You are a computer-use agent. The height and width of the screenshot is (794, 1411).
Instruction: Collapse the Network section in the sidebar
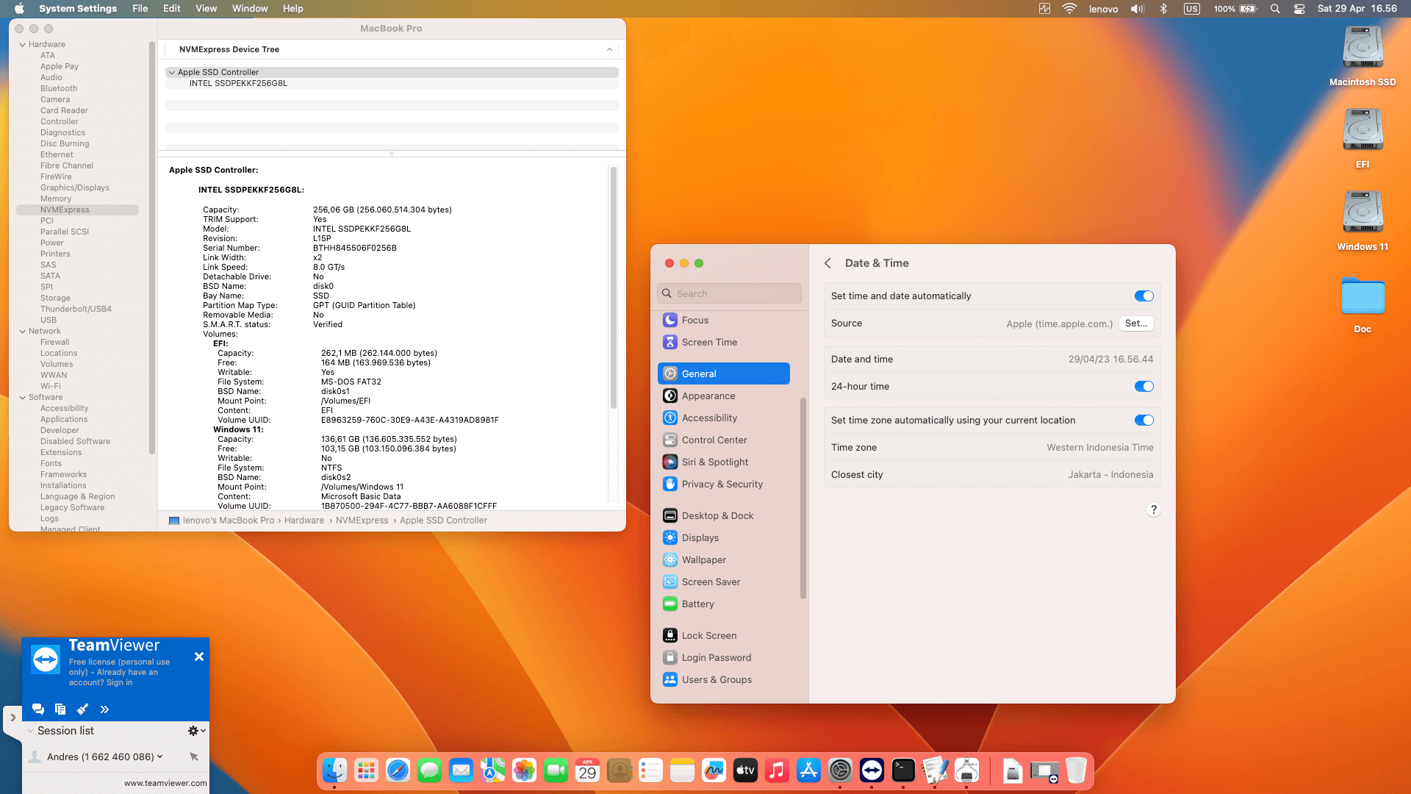pyautogui.click(x=23, y=332)
